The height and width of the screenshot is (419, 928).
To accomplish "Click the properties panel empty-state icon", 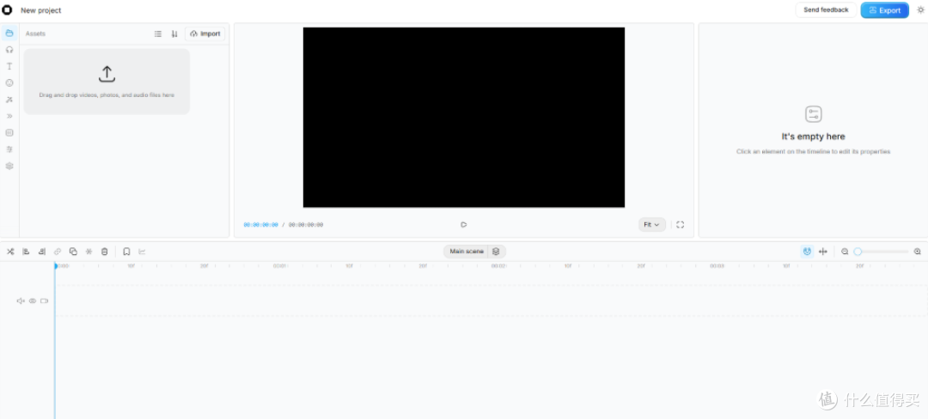I will click(x=813, y=114).
